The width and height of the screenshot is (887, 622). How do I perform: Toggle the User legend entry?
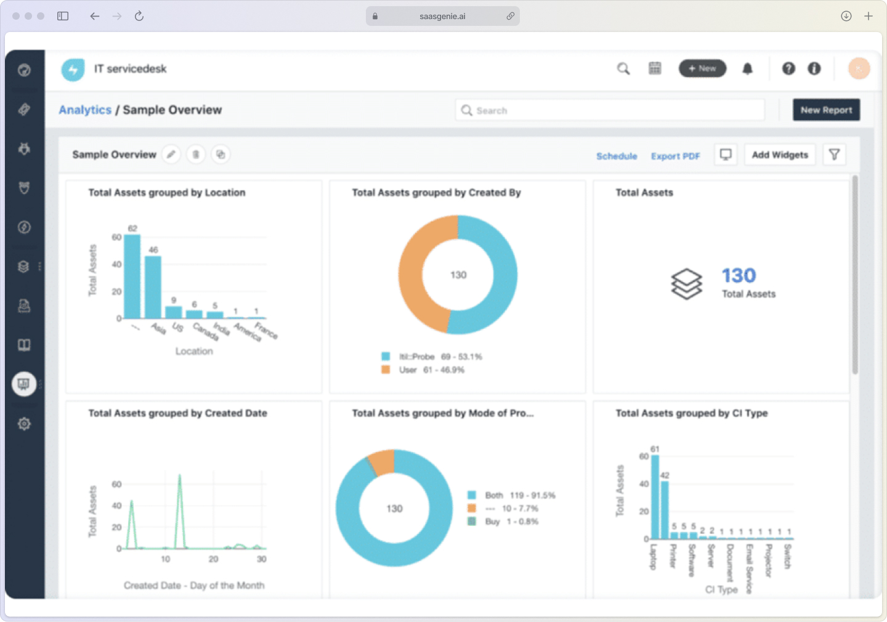click(423, 370)
